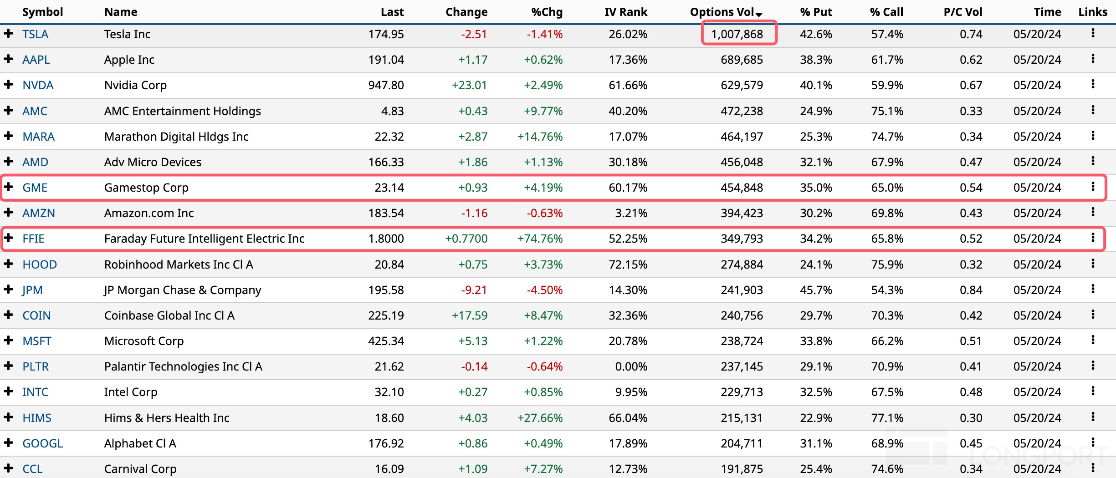The image size is (1116, 478).
Task: Sort by P/C Vol column header
Action: (x=962, y=12)
